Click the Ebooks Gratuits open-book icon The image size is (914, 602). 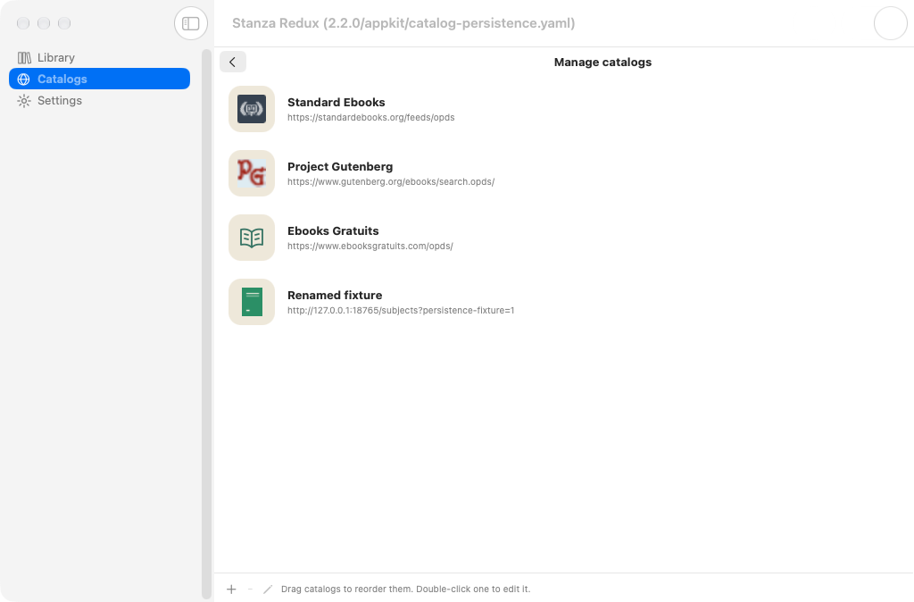[252, 238]
